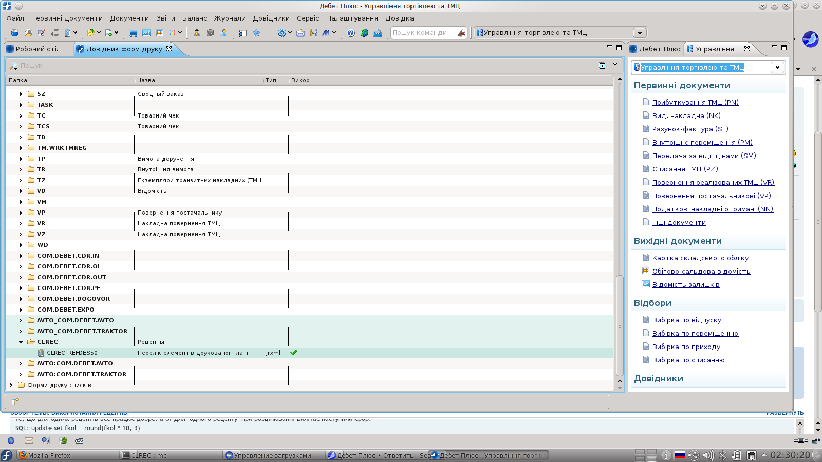The height and width of the screenshot is (462, 822).
Task: Expand the SZ folder
Action: (21, 94)
